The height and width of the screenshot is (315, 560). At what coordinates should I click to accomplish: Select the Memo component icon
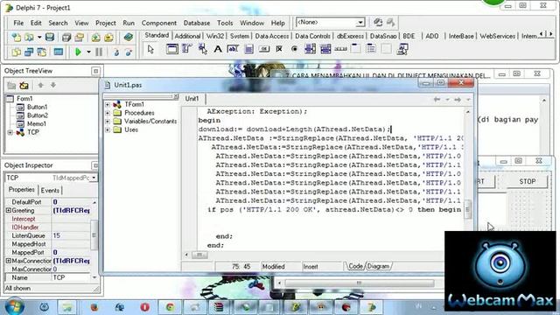point(248,49)
